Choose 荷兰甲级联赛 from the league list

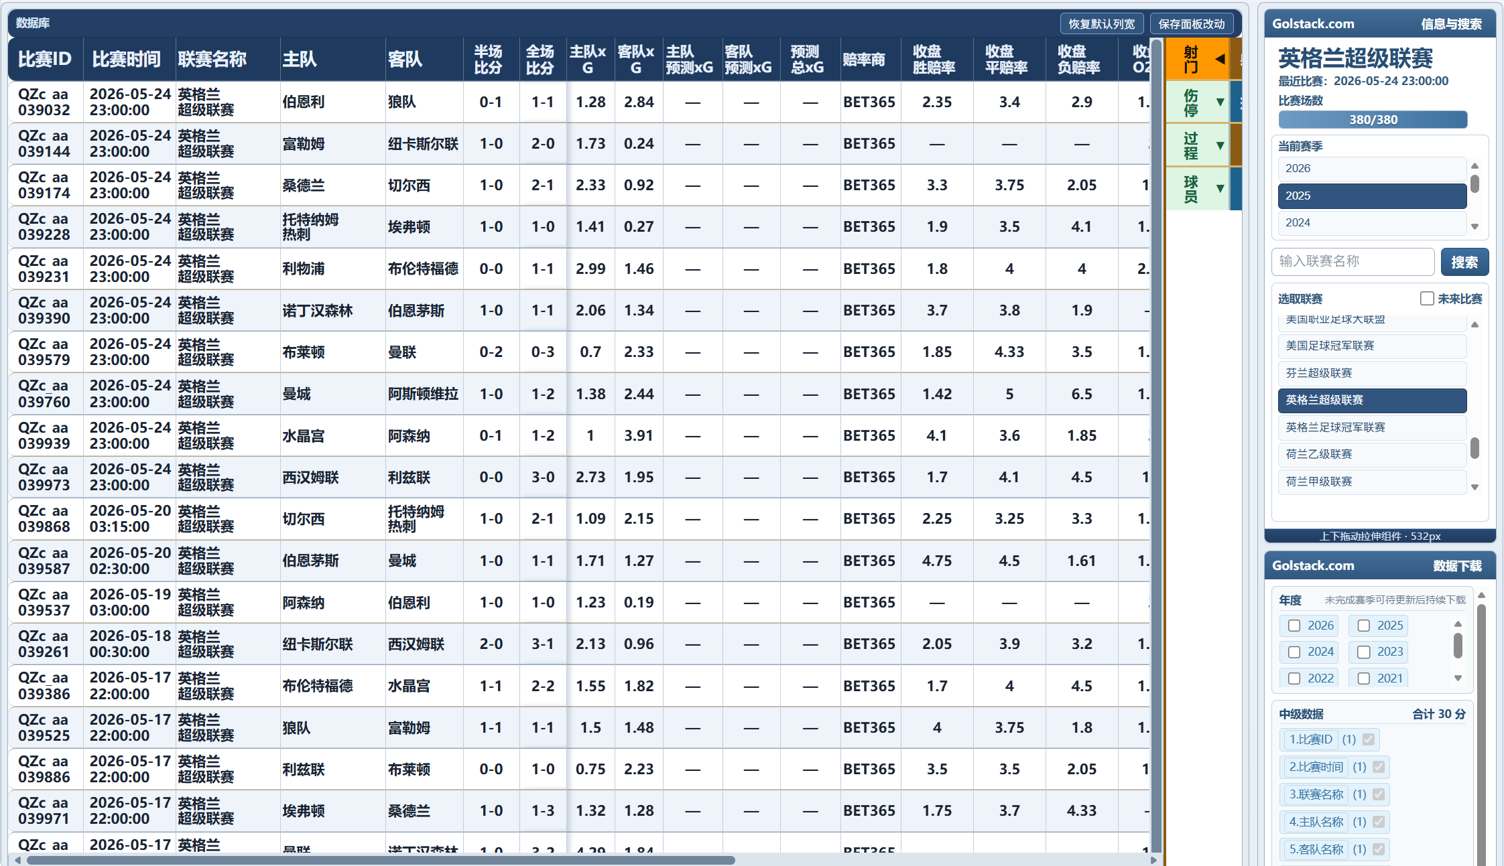pos(1372,482)
